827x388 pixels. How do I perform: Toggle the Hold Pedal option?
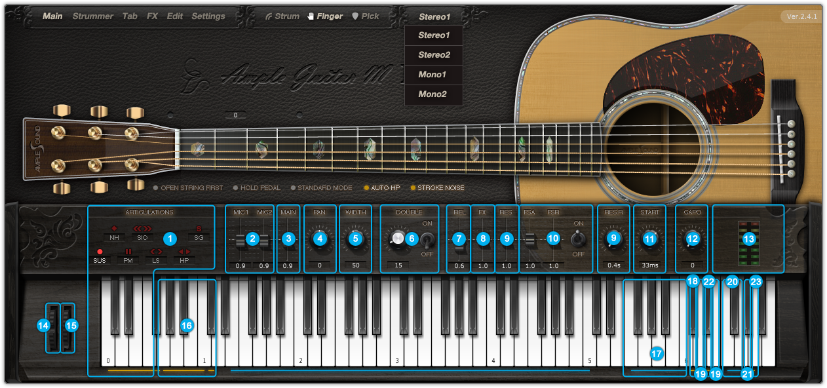tap(258, 188)
